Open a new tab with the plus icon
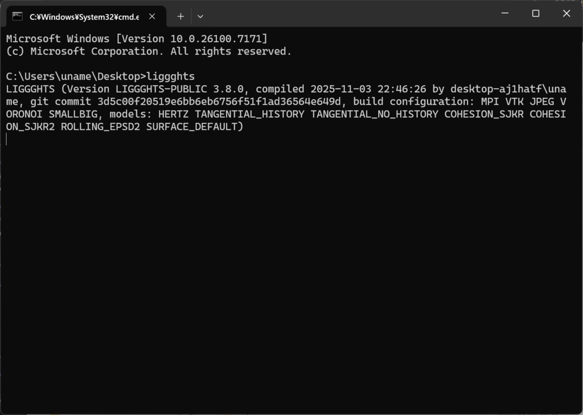Screen dimensions: 583x415 pos(180,17)
